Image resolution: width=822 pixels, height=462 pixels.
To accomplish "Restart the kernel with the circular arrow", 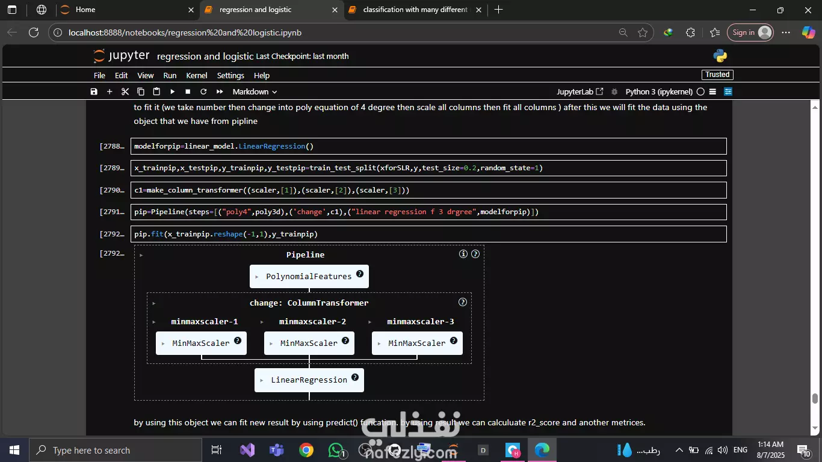I will coord(203,91).
